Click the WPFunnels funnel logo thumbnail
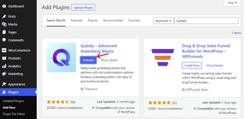 (x=163, y=57)
